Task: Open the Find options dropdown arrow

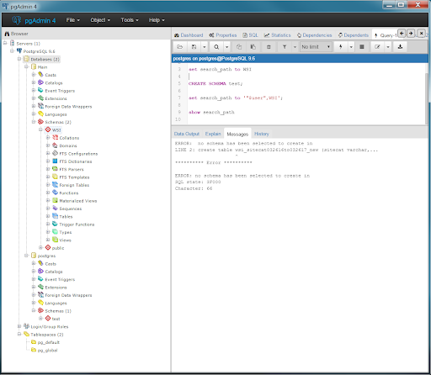Action: point(226,47)
